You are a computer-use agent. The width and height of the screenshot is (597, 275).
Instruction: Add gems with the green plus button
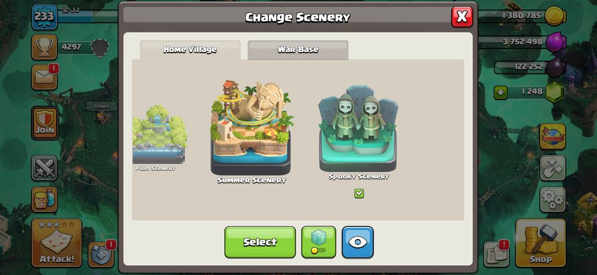(501, 92)
